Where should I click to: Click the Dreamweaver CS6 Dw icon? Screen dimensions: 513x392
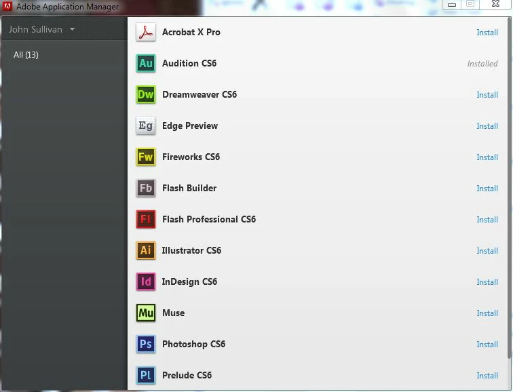[x=146, y=94]
